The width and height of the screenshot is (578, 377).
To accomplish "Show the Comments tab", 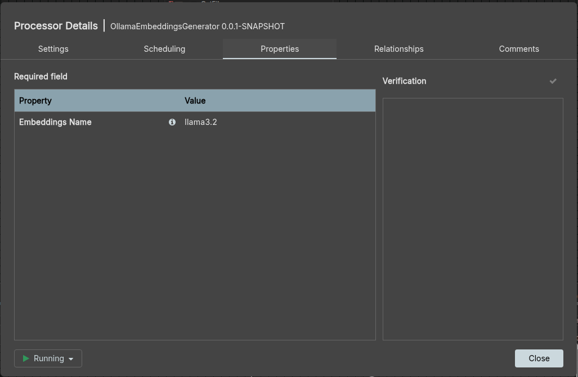I will pos(519,49).
